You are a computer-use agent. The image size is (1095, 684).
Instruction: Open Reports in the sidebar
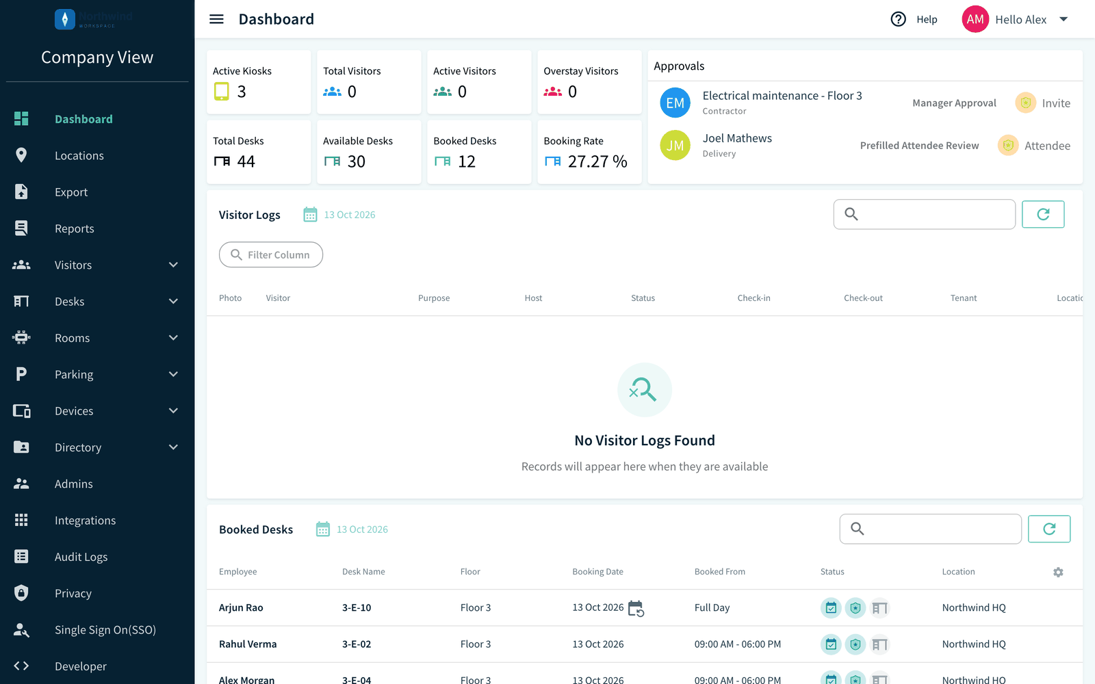tap(97, 228)
